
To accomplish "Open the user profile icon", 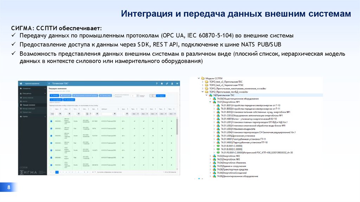I will 172,84.
